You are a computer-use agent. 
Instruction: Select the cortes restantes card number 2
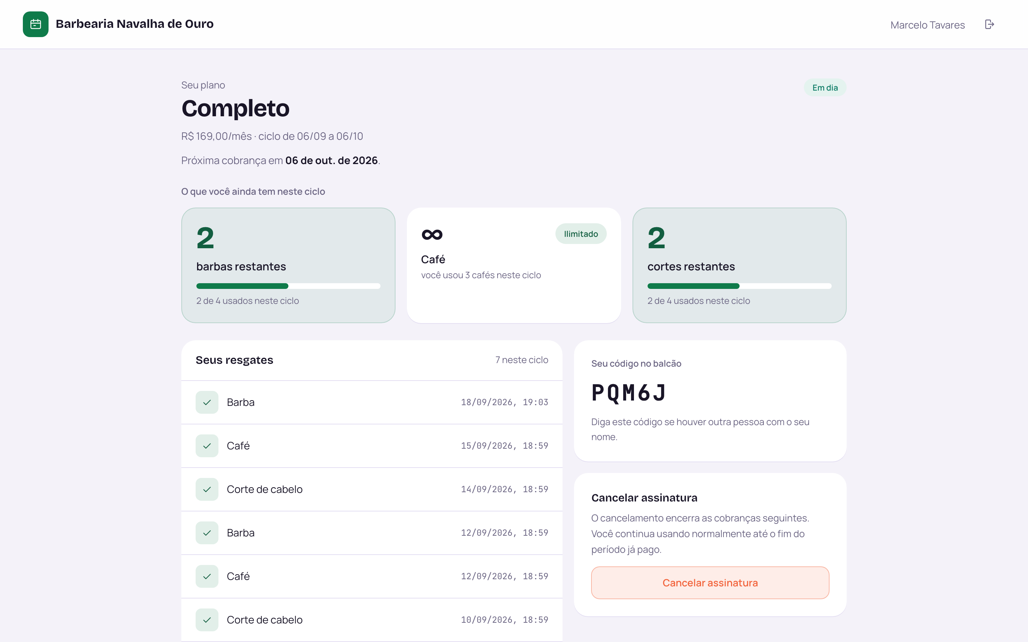(x=656, y=238)
